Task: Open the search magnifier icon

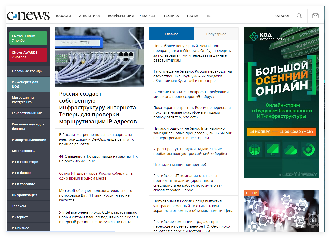Action: click(299, 16)
